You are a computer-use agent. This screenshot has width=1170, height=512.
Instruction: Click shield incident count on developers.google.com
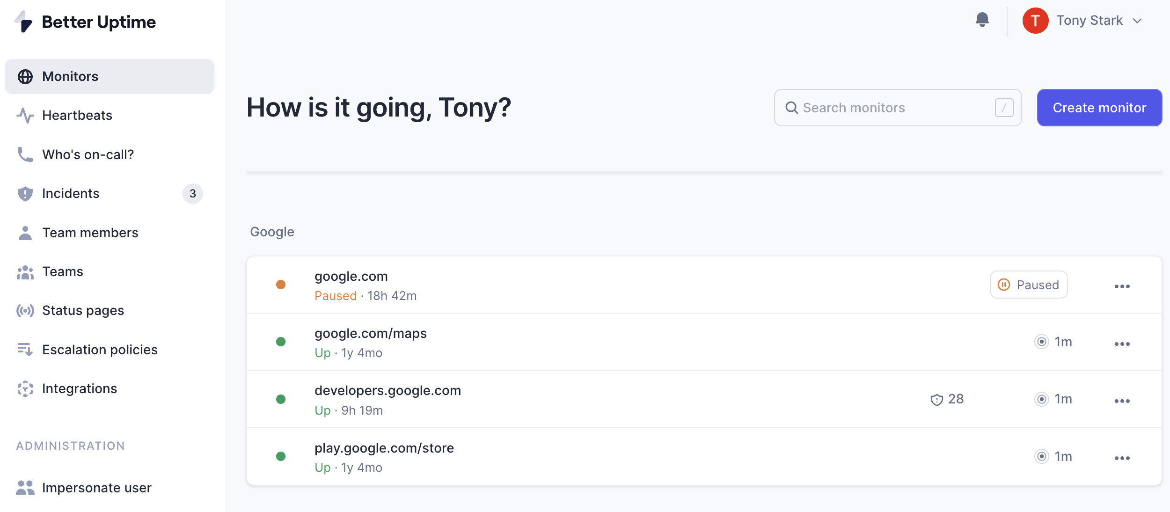tap(947, 399)
